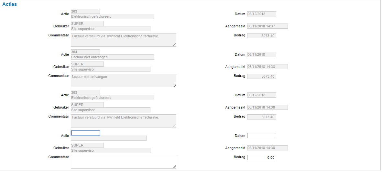Screen dimensions: 383x172
Task: Click the lowercase 'factuur niet ontvangen' comment box
Action: coord(123,80)
